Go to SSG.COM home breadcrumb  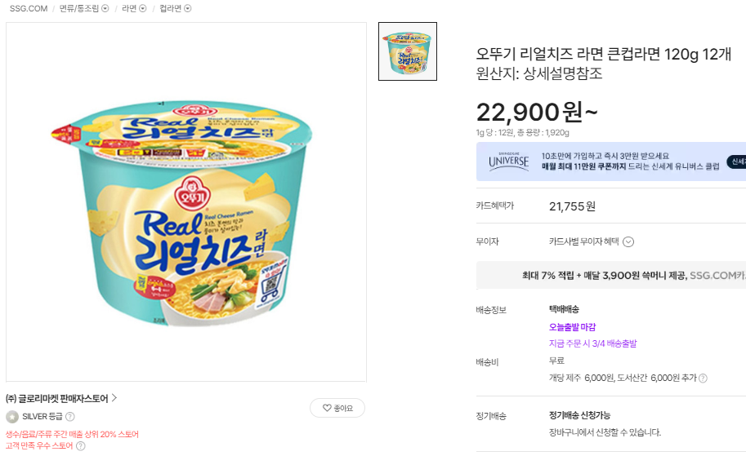[x=29, y=9]
